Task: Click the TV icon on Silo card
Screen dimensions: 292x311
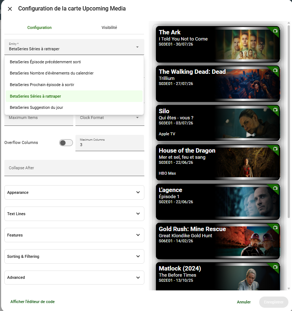Action: [275, 110]
